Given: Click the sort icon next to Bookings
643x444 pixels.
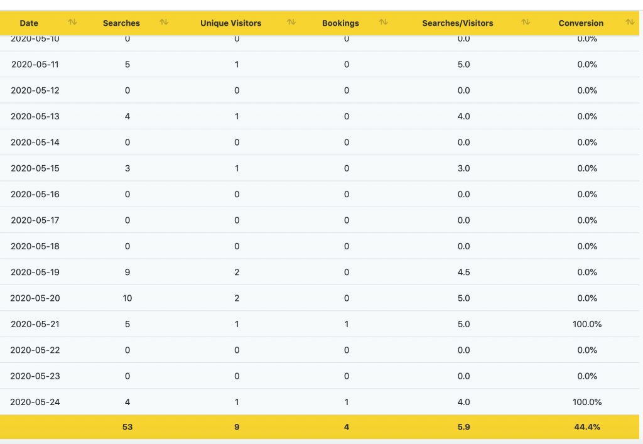Looking at the screenshot, I should click(382, 23).
